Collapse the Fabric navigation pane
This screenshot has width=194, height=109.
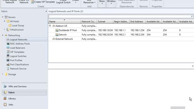46,11
